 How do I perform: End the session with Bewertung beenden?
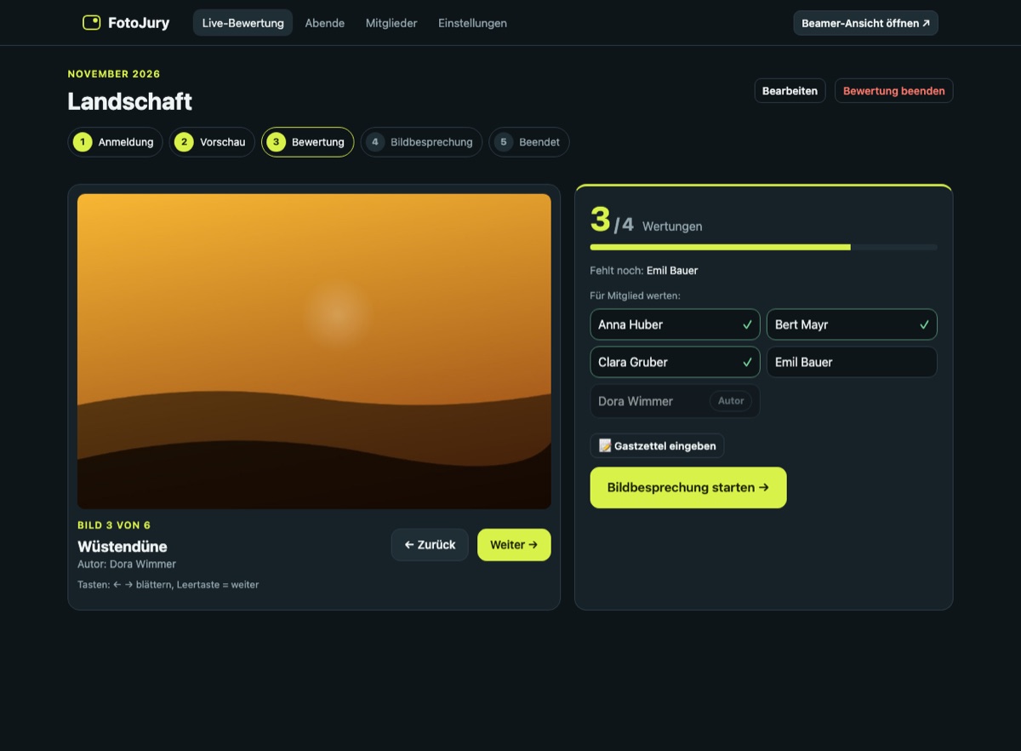click(x=893, y=91)
